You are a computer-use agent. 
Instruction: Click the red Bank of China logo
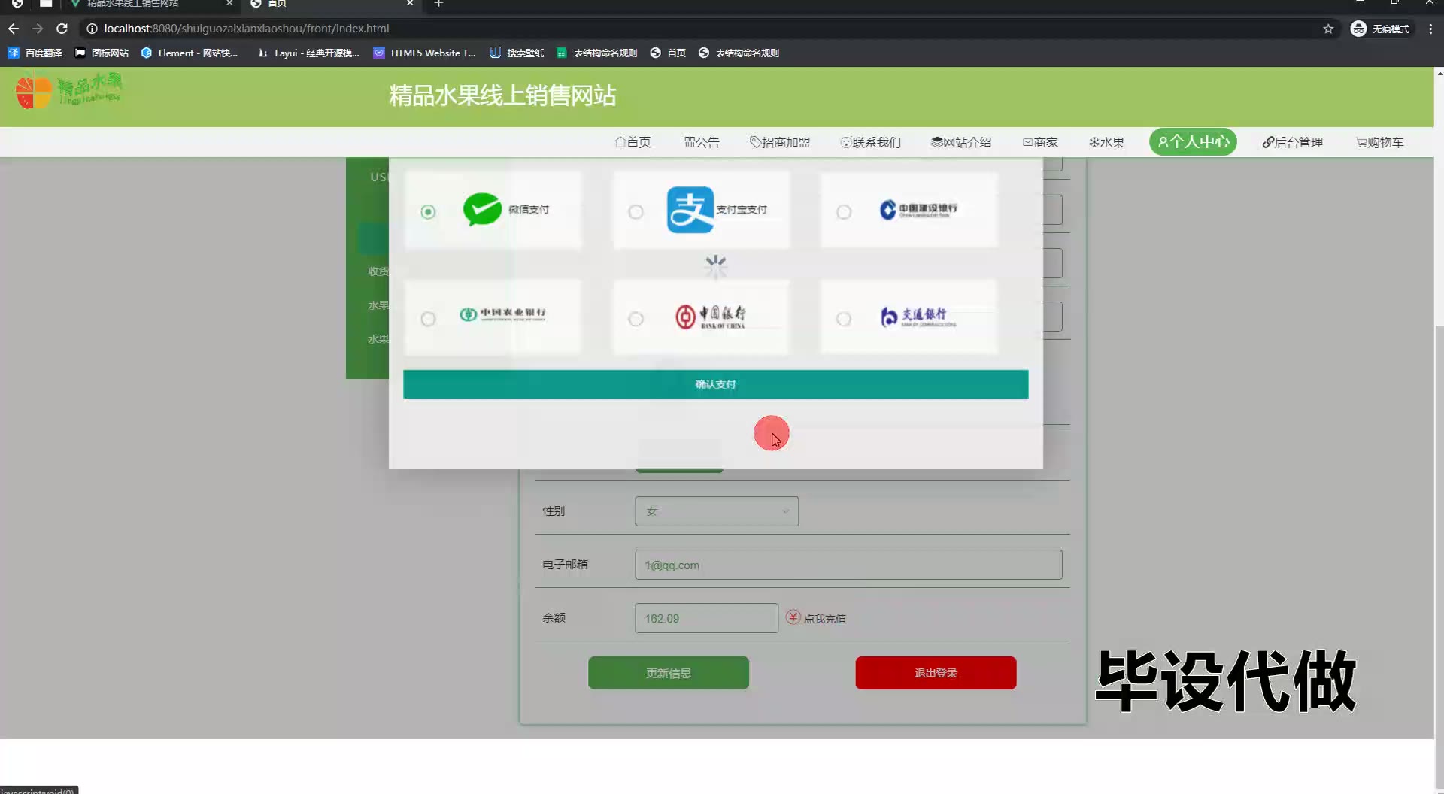coord(710,317)
